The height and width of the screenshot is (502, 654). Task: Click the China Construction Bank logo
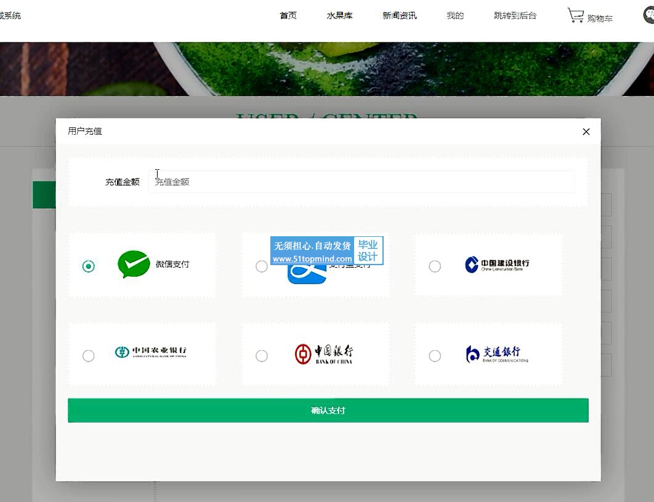coord(497,265)
